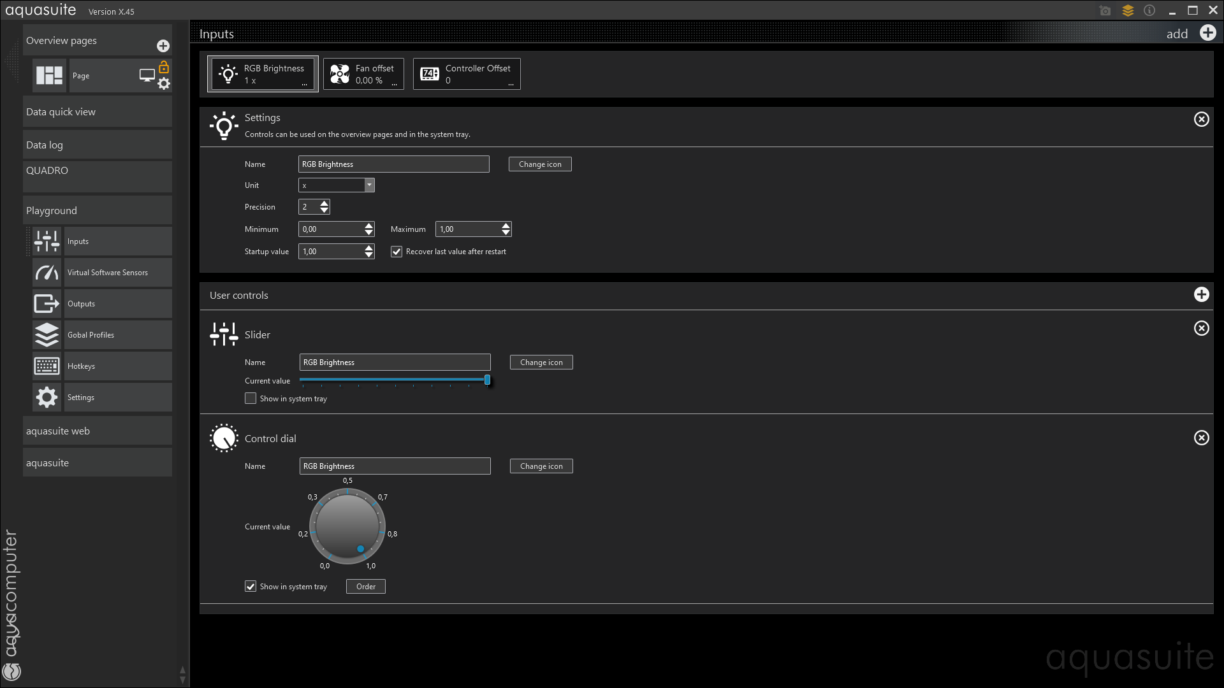The width and height of the screenshot is (1224, 688).
Task: Decrease the Minimum value
Action: (369, 233)
